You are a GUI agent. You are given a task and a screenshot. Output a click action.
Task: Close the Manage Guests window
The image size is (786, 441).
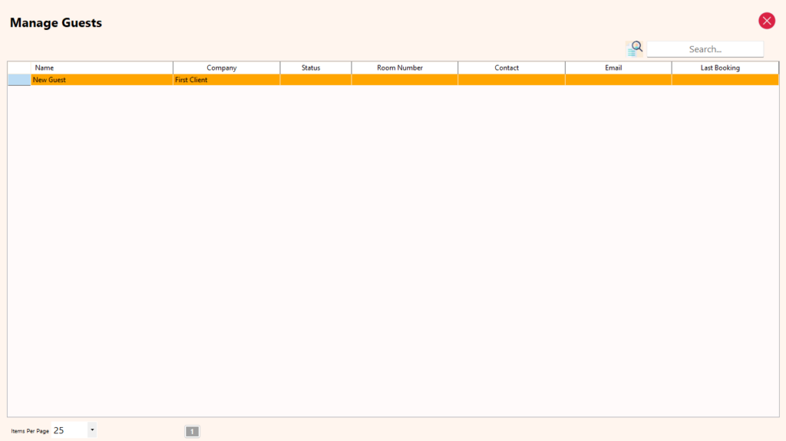pos(766,21)
